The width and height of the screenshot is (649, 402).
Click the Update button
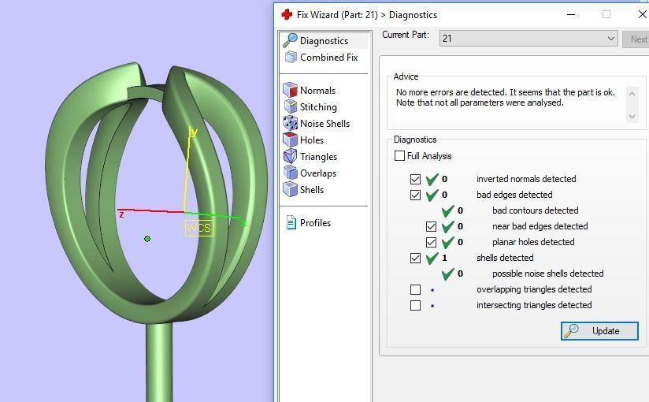(x=599, y=331)
